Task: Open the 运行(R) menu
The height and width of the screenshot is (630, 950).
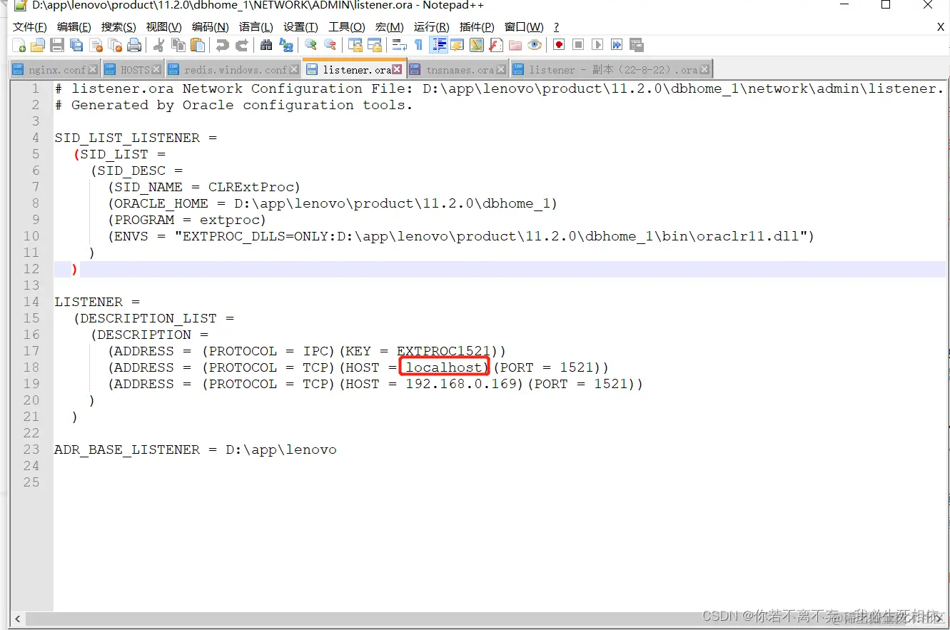Action: click(432, 27)
